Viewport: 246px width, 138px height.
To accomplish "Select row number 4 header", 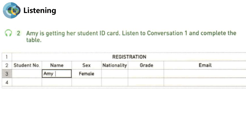I will click(x=7, y=82).
